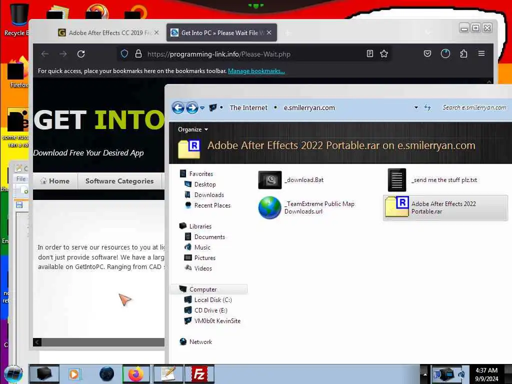Select the _download.Bat file
512x384 pixels.
pyautogui.click(x=291, y=179)
